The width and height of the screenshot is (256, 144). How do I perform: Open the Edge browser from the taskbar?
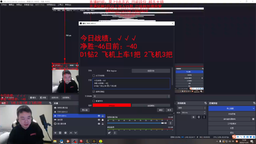pyautogui.click(x=61, y=141)
